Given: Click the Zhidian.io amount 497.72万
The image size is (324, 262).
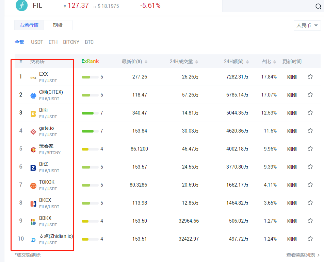Looking at the screenshot, I should pyautogui.click(x=239, y=239).
